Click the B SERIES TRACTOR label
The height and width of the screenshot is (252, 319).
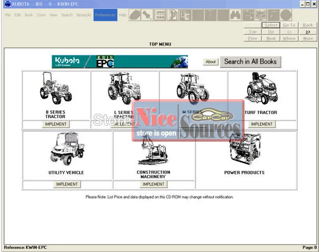click(x=55, y=114)
